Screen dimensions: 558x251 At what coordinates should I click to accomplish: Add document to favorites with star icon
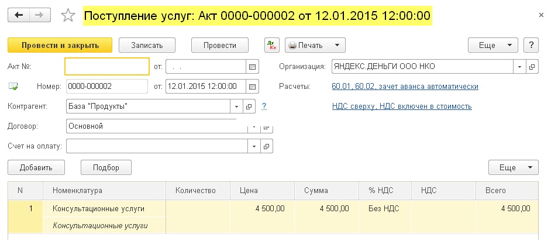[x=68, y=15]
